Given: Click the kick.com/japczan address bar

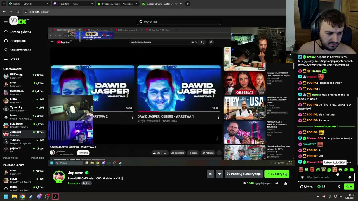Looking at the screenshot, I should tap(154, 12).
